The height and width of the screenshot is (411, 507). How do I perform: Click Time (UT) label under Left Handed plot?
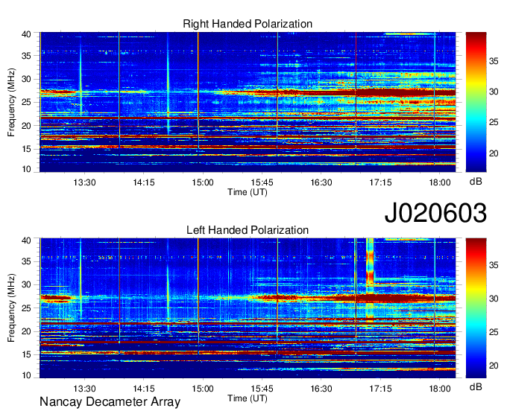[248, 398]
